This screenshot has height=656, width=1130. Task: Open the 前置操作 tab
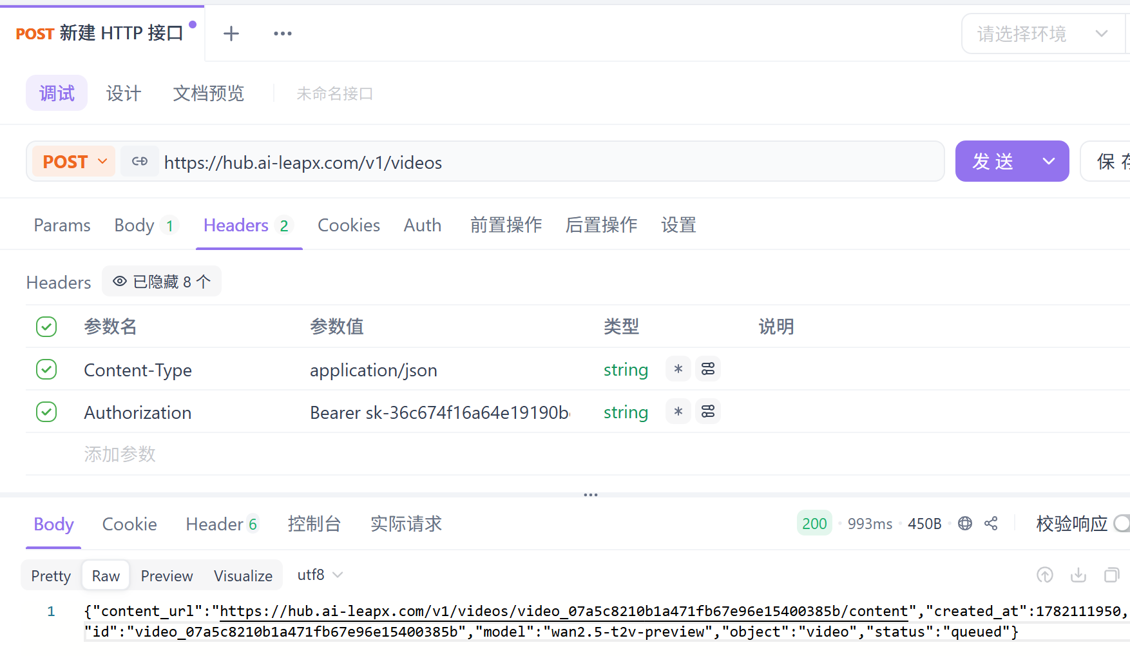pyautogui.click(x=506, y=225)
